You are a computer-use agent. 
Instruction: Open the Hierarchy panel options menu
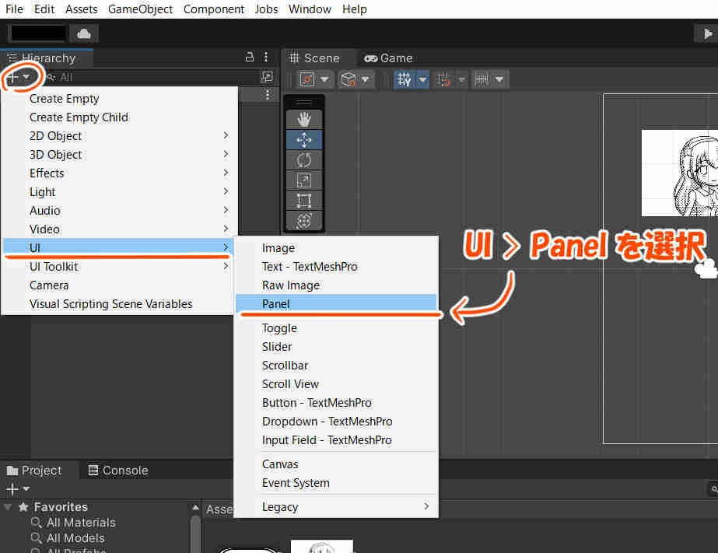click(x=266, y=57)
